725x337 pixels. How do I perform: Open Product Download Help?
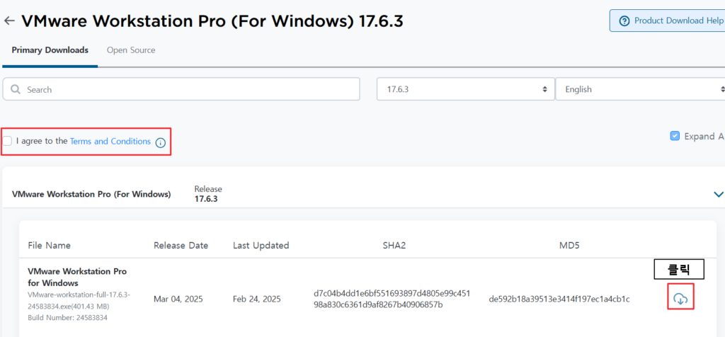pos(667,21)
